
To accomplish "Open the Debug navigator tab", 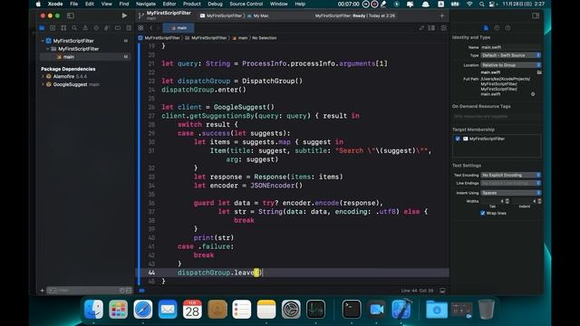I will (x=107, y=28).
